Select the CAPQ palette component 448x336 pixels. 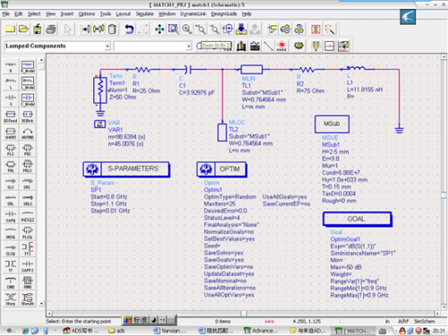[11, 216]
